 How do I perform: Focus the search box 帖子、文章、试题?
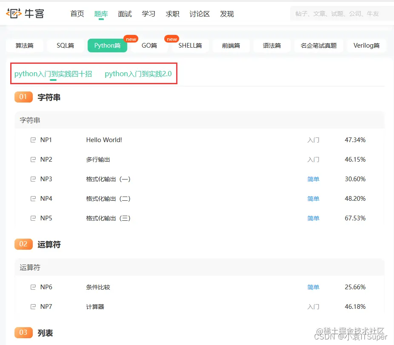tap(342, 14)
